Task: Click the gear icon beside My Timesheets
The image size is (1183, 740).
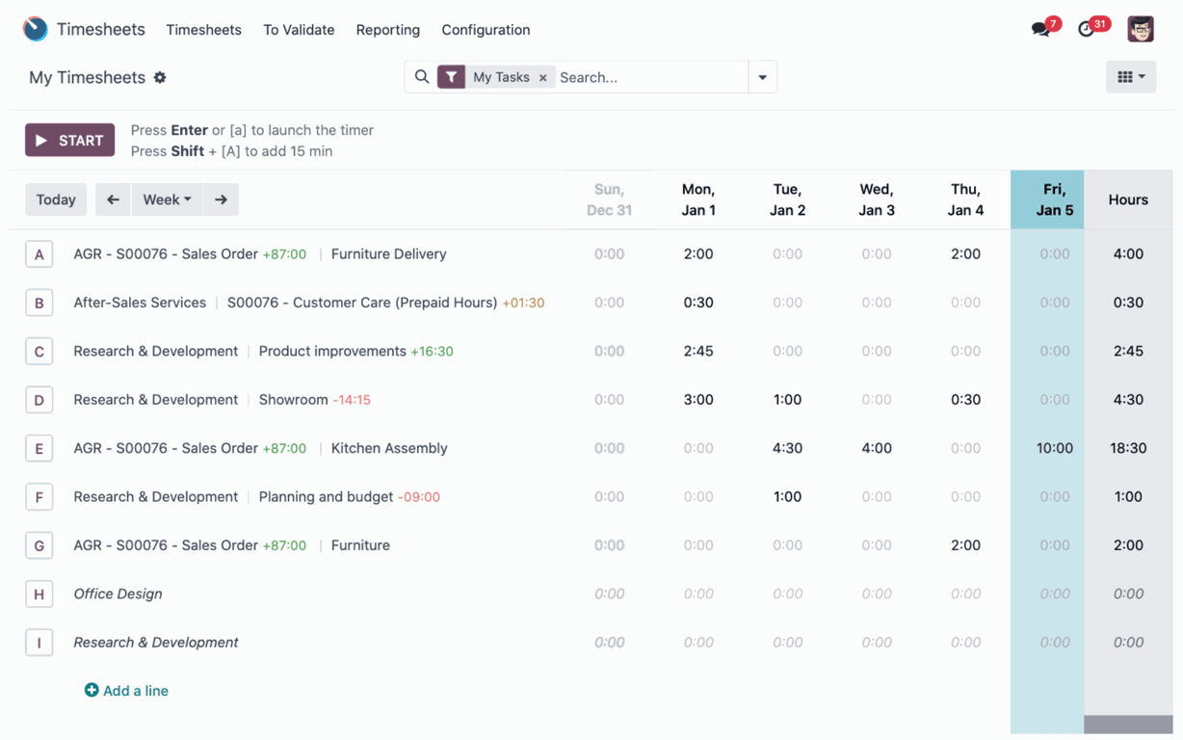Action: click(x=160, y=77)
